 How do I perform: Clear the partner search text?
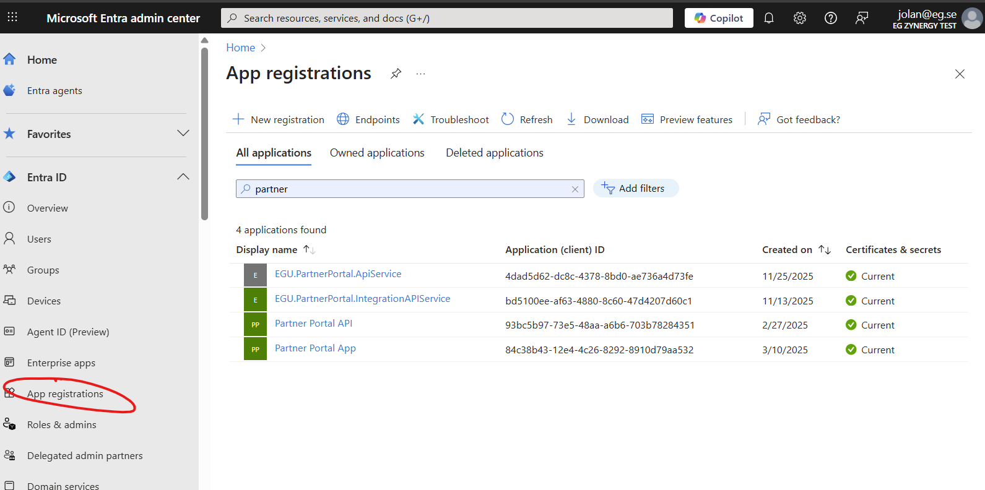coord(575,189)
